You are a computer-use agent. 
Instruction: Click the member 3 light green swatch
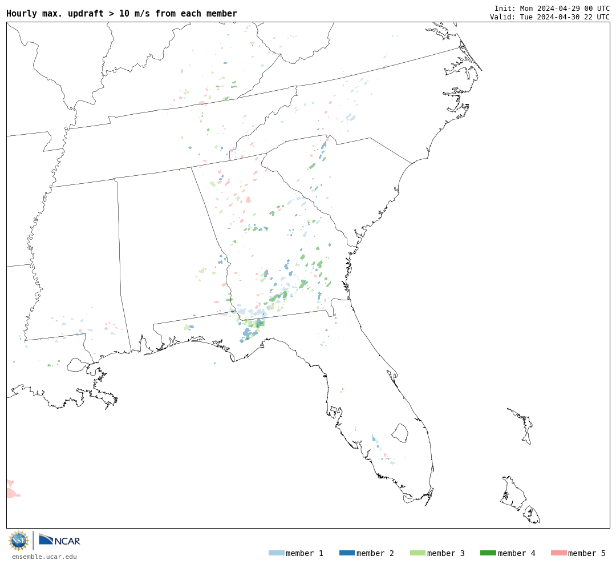418,553
